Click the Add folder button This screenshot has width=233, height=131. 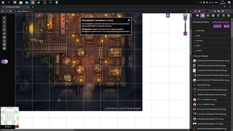tap(226, 26)
